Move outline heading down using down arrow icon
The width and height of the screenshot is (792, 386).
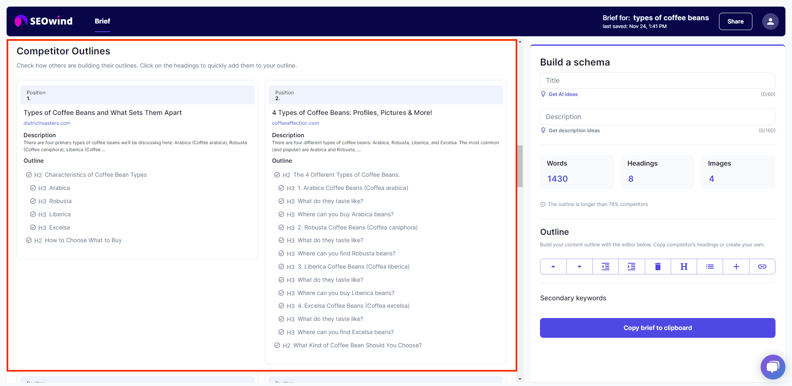[x=579, y=267]
